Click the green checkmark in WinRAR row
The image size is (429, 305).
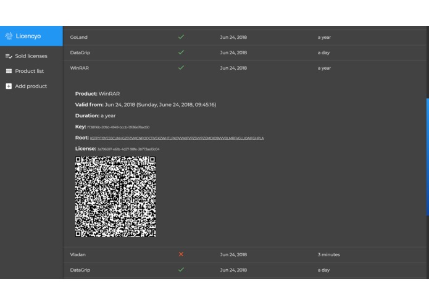tap(181, 67)
